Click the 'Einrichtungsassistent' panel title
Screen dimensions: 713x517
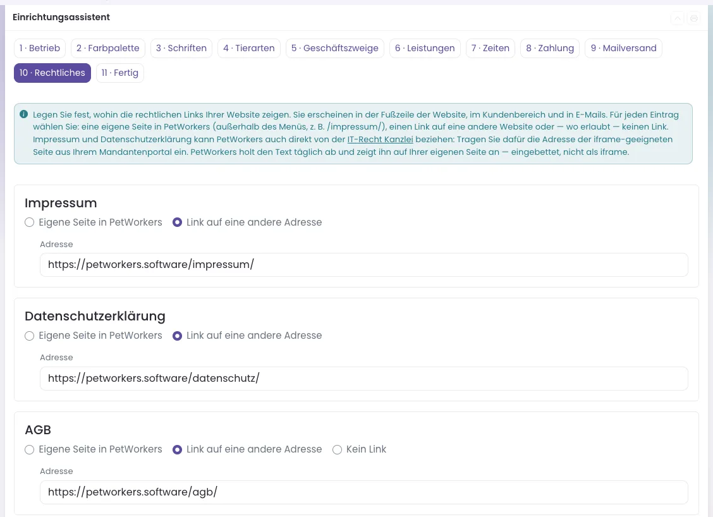(x=61, y=17)
